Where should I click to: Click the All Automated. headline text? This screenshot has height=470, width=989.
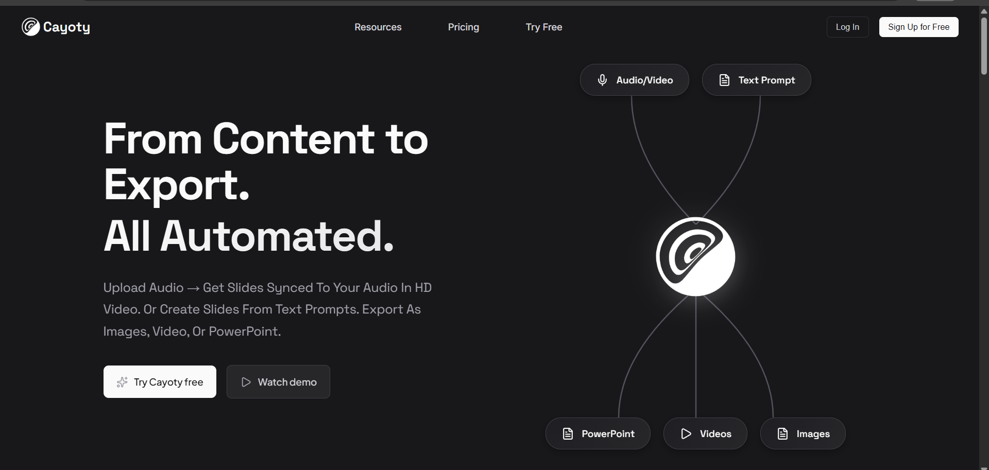tap(249, 236)
